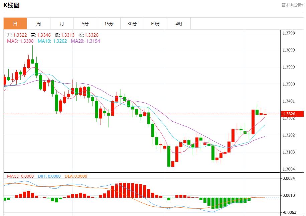Click the K线图 panel title
Image resolution: width=306 pixels, height=216 pixels.
pos(11,5)
